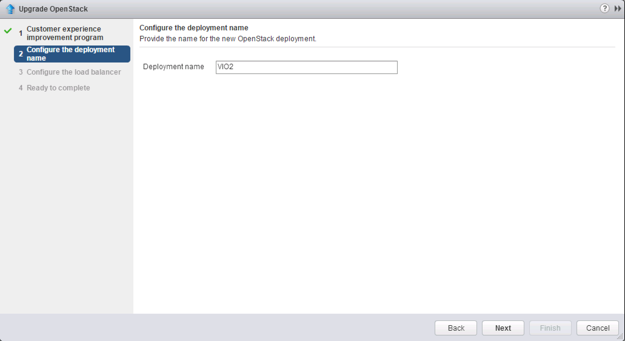Click the bold Configure the deployment name heading

194,28
